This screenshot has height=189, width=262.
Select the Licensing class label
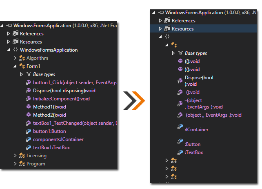pyautogui.click(x=37, y=156)
